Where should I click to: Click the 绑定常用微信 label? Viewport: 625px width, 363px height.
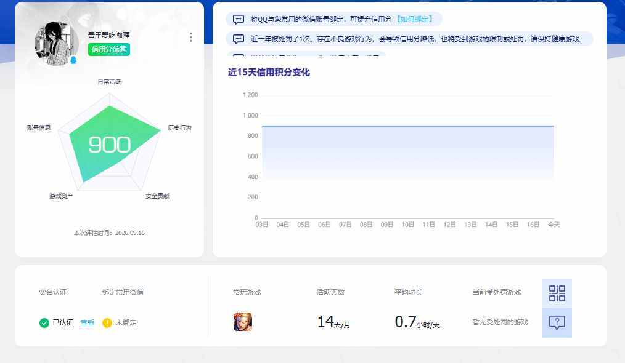123,292
